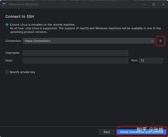This screenshot has width=168, height=137.
Task: Click the Port: label
Action: 135,61
